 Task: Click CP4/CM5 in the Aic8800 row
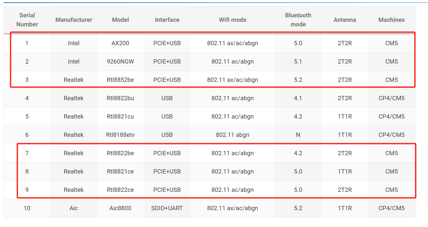pyautogui.click(x=392, y=208)
